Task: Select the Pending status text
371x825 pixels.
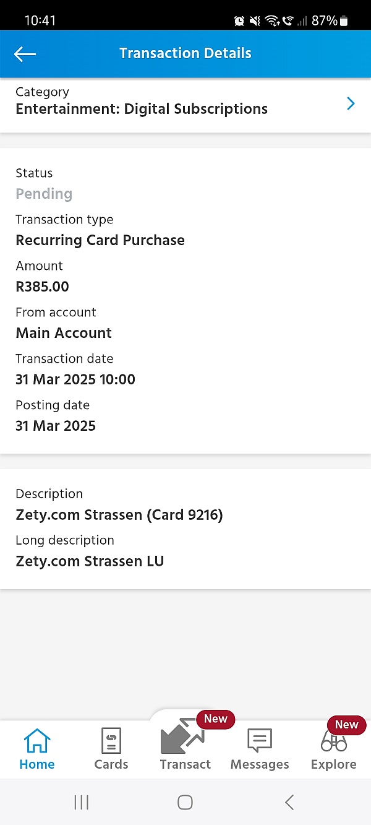Action: pyautogui.click(x=44, y=194)
